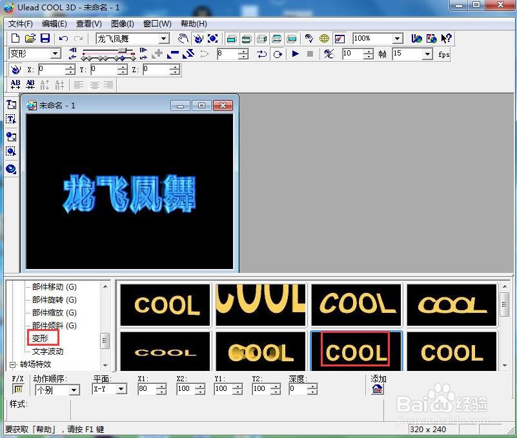
Task: Choose the fifth bevel face icon
Action: click(x=292, y=39)
